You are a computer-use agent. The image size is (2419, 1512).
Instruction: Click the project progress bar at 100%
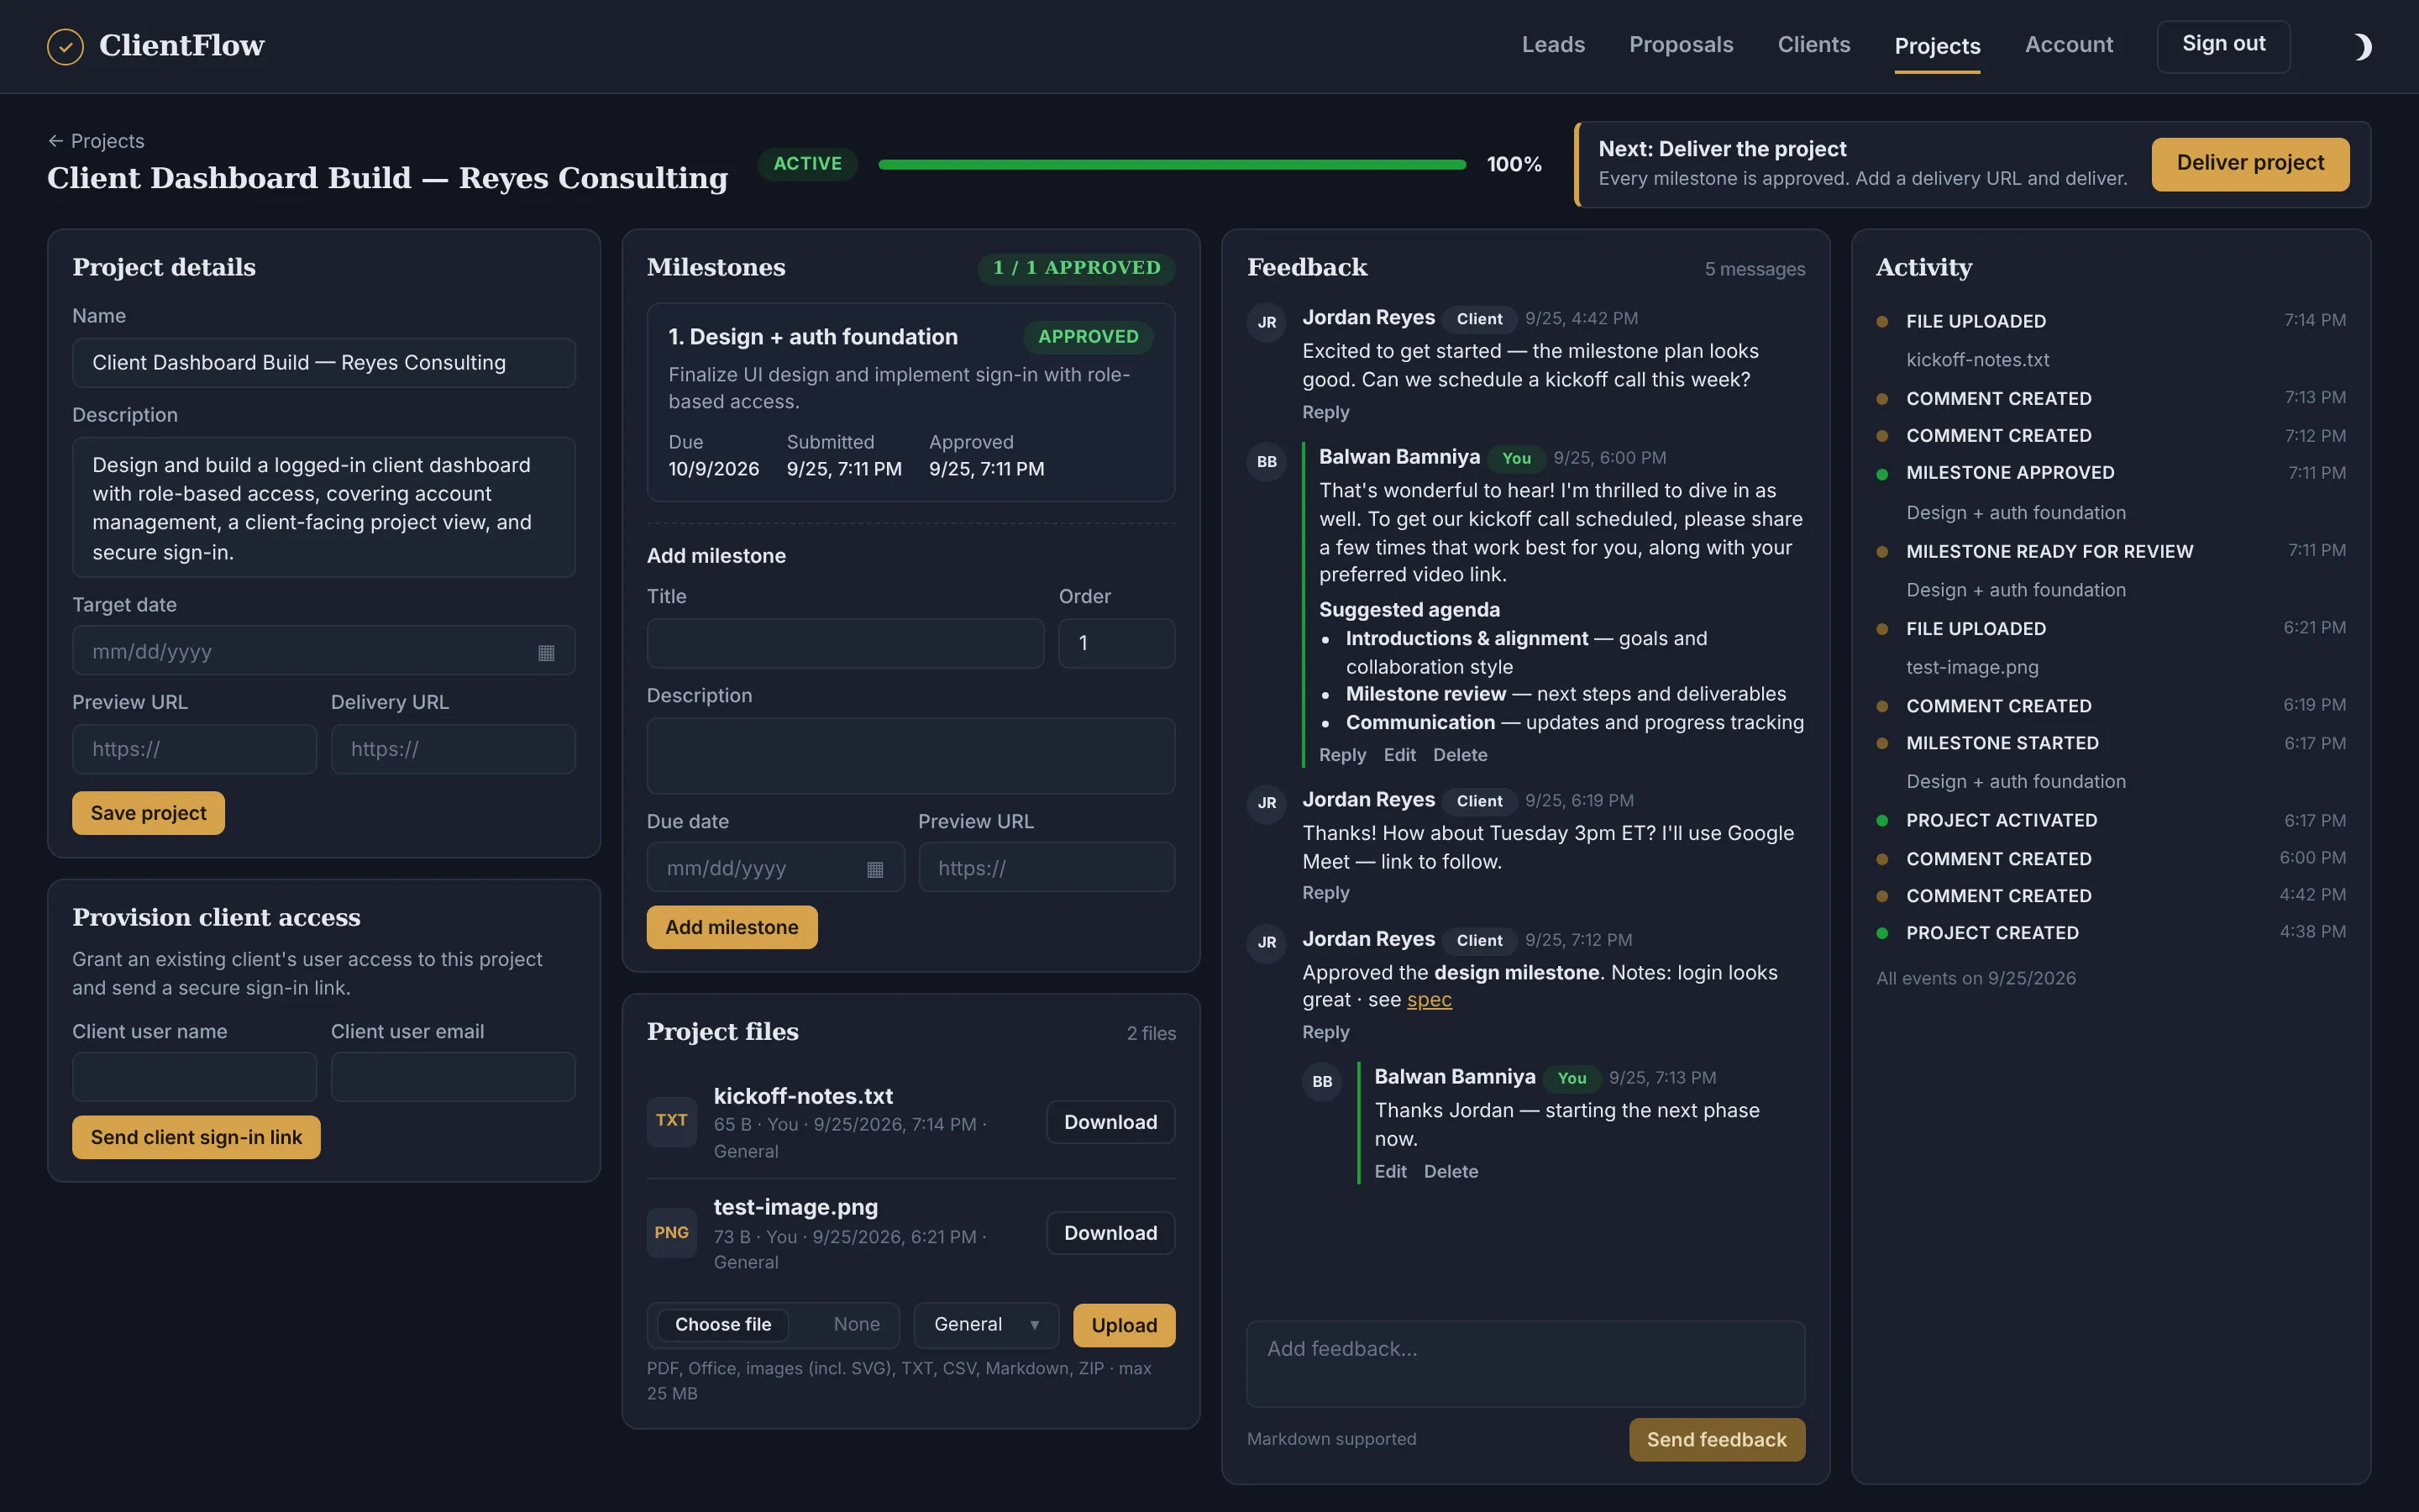point(1173,164)
